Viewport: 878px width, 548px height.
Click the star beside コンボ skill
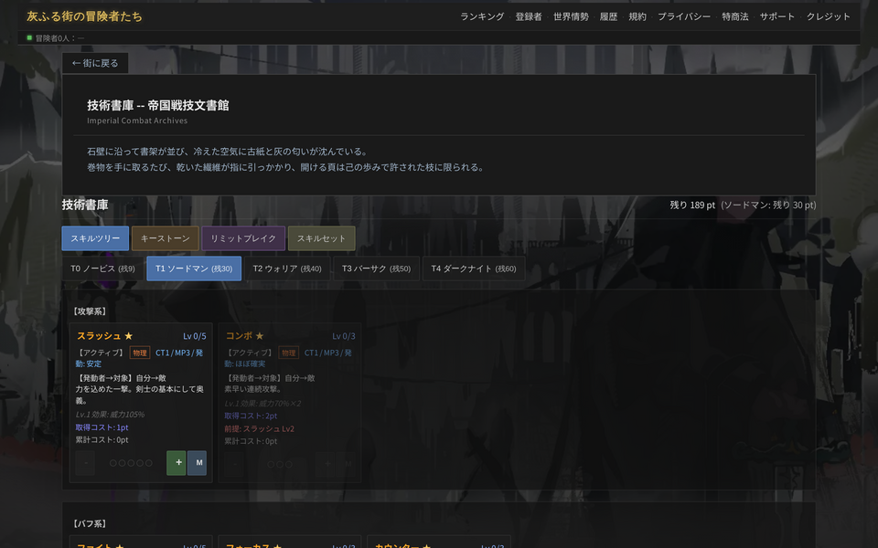260,336
